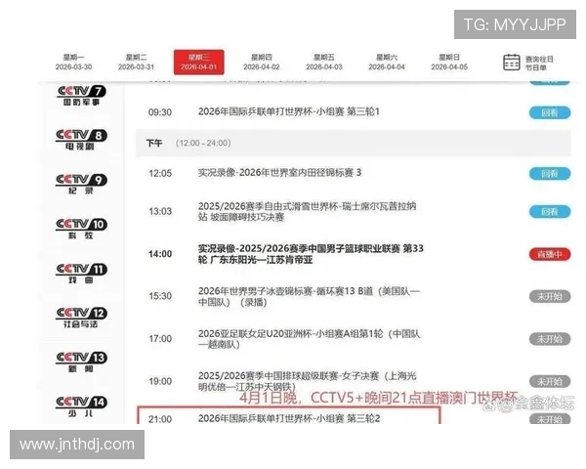Select the CCTV-14 少儿 channel logo
586x469 pixels.
click(81, 405)
